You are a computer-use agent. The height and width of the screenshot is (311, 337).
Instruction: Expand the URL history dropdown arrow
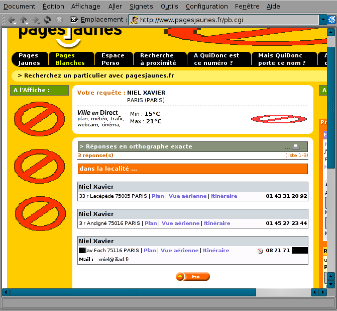pyautogui.click(x=323, y=20)
